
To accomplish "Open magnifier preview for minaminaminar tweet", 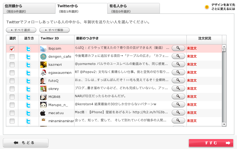I will (178, 120).
